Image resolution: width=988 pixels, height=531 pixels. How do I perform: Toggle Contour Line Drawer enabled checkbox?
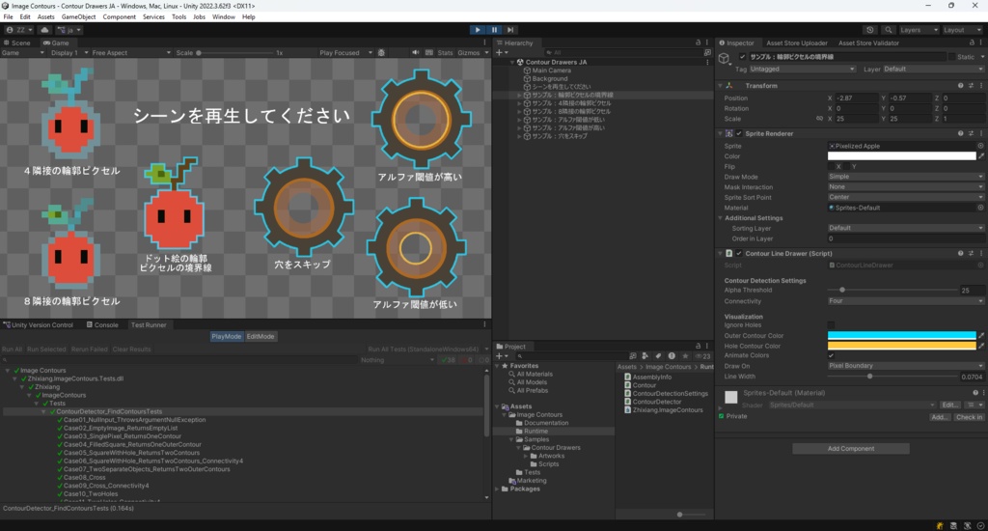tap(739, 254)
